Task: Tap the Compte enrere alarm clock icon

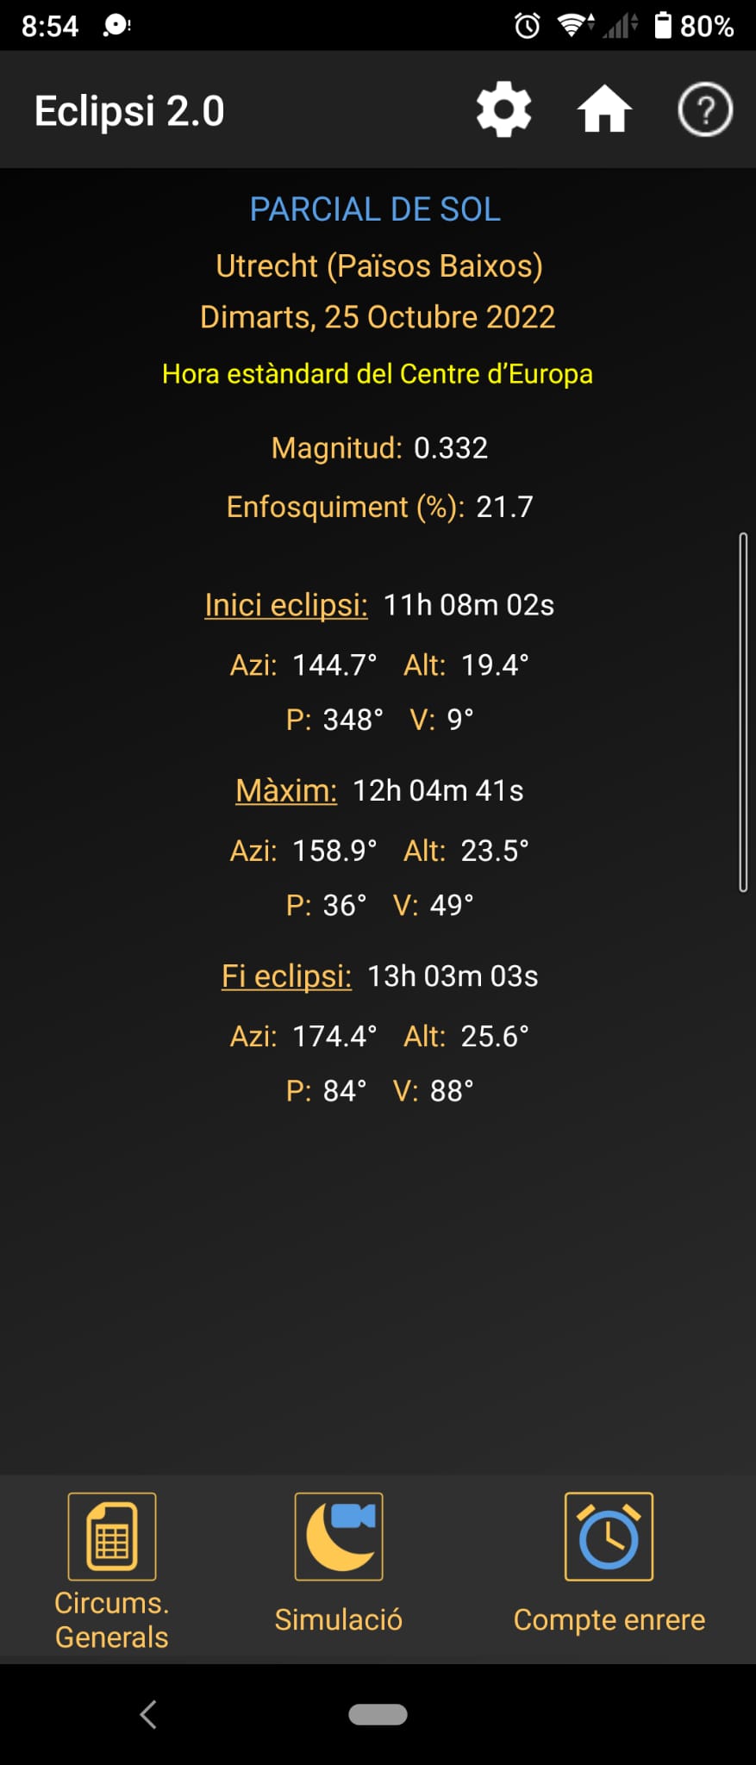Action: [x=609, y=1536]
